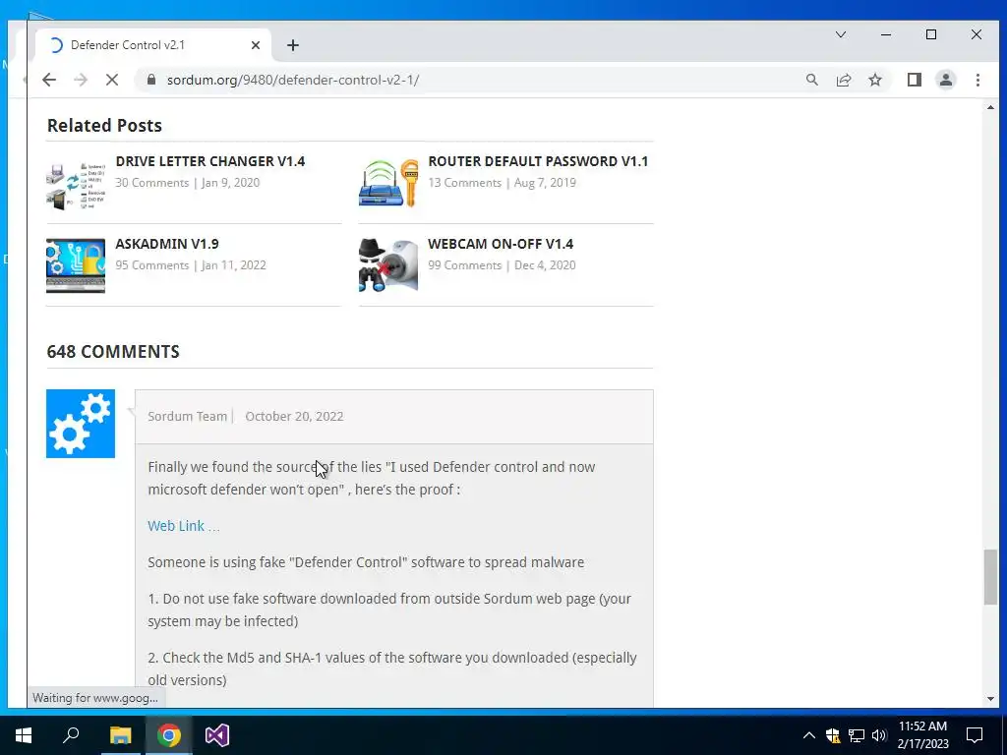Viewport: 1007px width, 755px height.
Task: Click 13 Comments under Router Default Password
Action: [464, 182]
